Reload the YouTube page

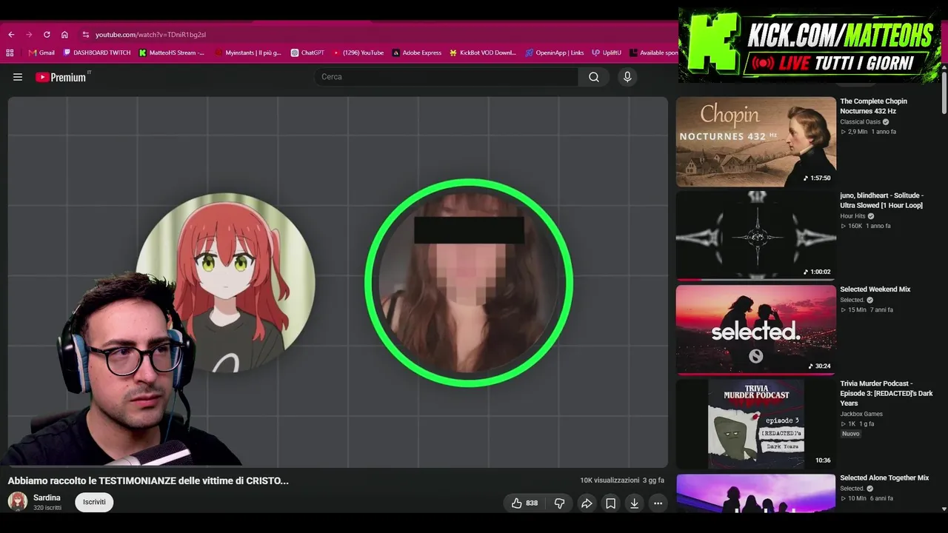pyautogui.click(x=47, y=35)
